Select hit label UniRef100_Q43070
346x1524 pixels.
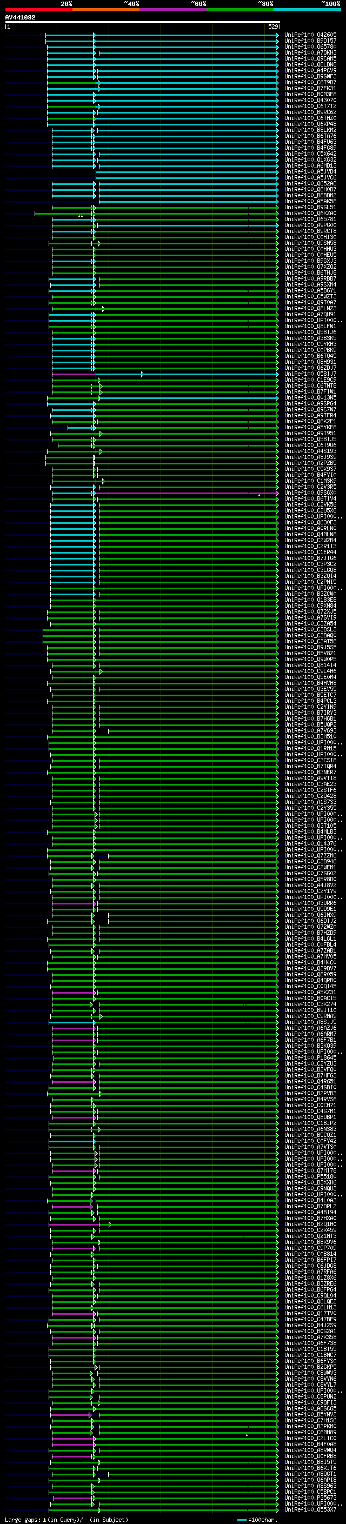point(310,100)
